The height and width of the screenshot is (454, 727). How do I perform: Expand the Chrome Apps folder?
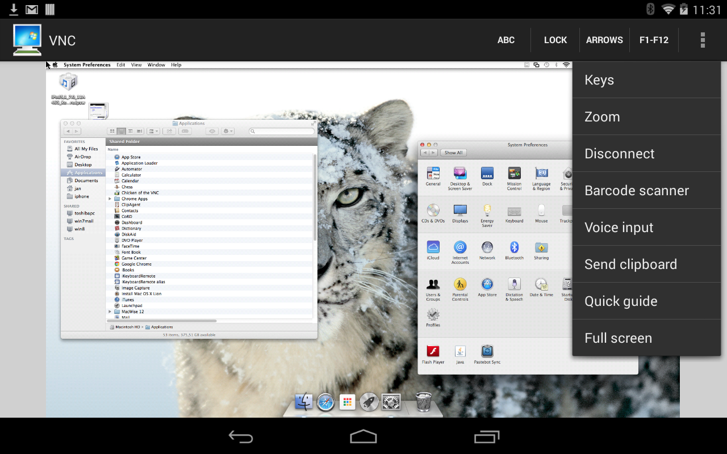pos(110,199)
